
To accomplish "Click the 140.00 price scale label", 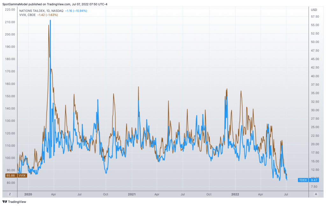I will pyautogui.click(x=10, y=108).
